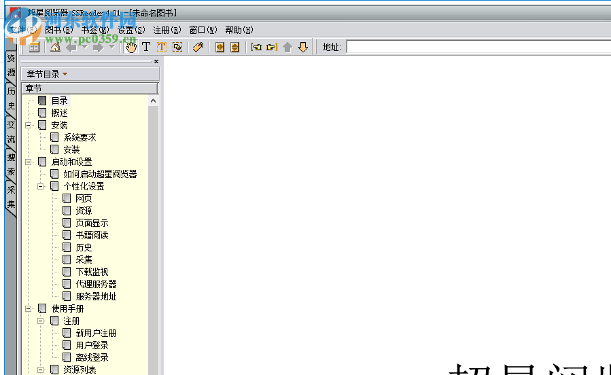
Task: Select the region image capture tool
Action: point(177,47)
